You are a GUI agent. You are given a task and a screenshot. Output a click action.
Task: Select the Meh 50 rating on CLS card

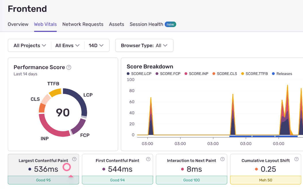[265, 180]
